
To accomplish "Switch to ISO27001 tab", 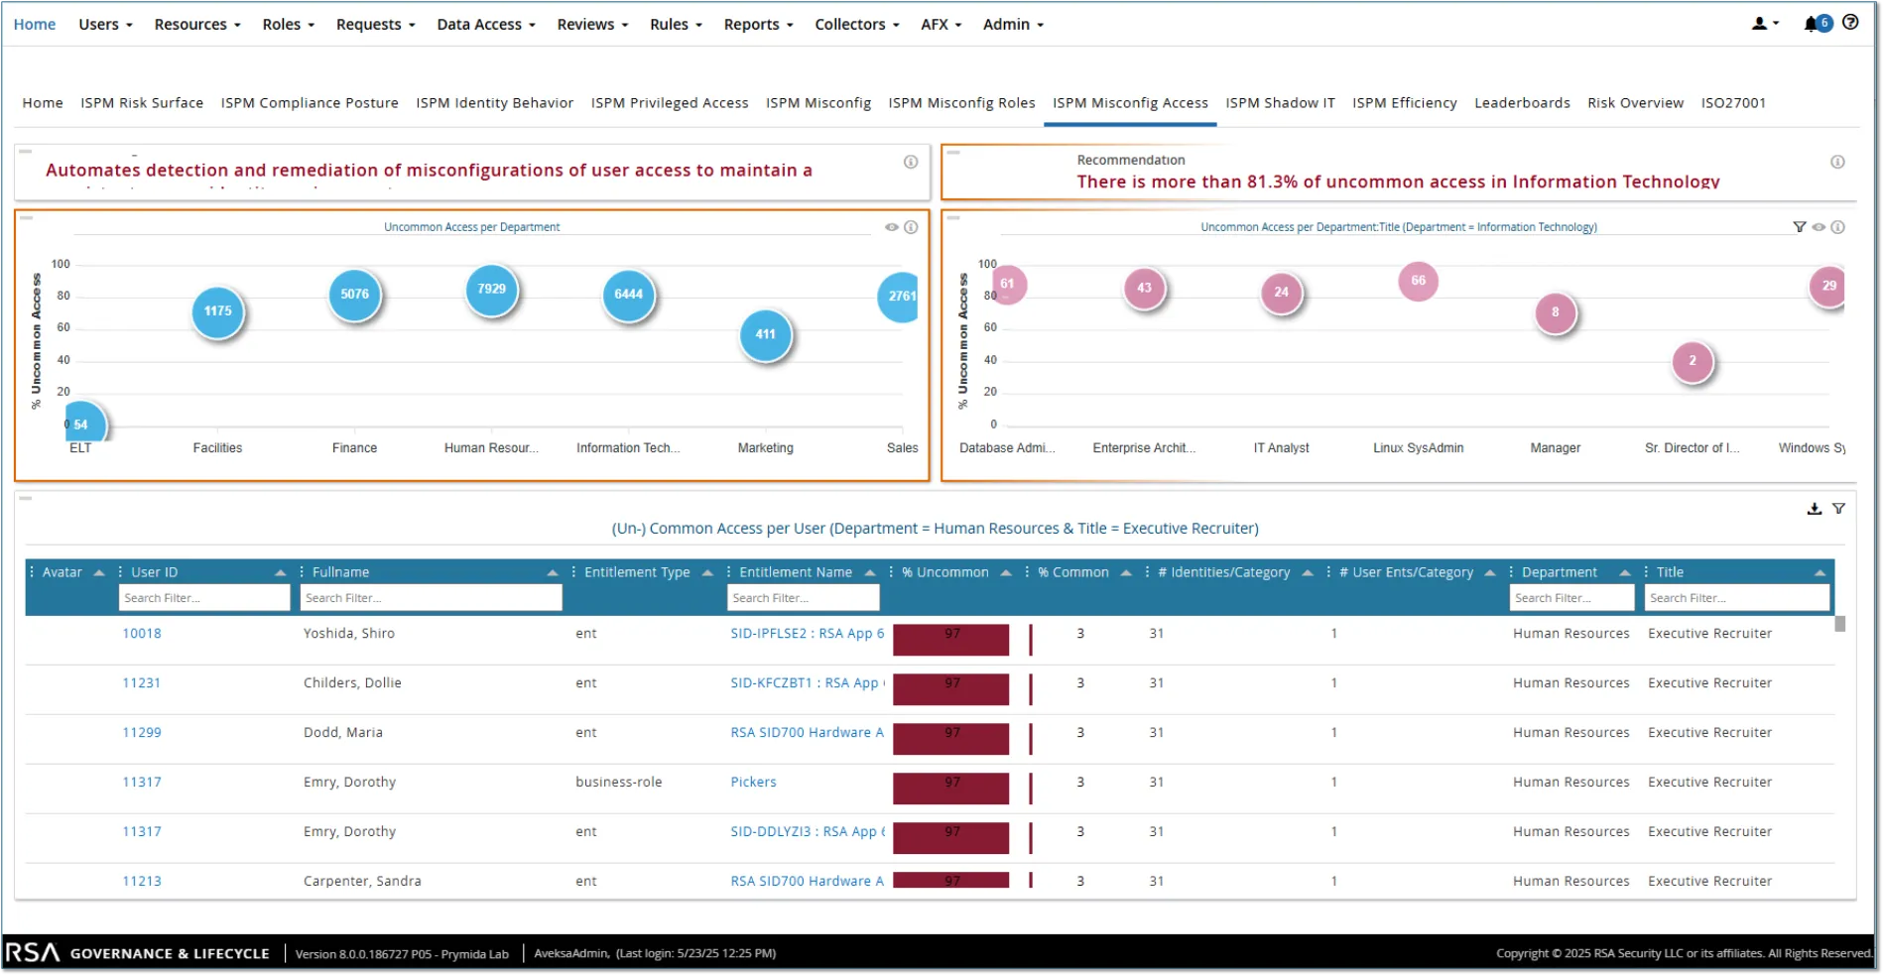I will point(1733,103).
